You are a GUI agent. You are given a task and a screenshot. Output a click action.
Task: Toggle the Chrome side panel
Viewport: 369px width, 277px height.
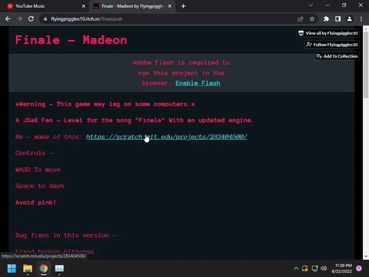[338, 19]
